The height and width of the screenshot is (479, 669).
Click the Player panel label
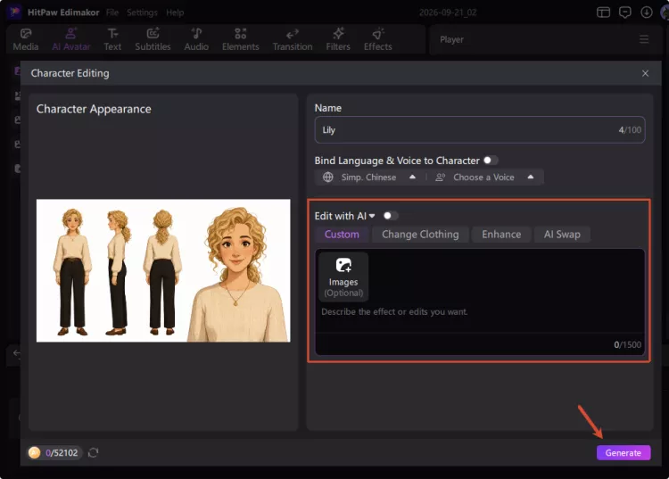pyautogui.click(x=451, y=39)
